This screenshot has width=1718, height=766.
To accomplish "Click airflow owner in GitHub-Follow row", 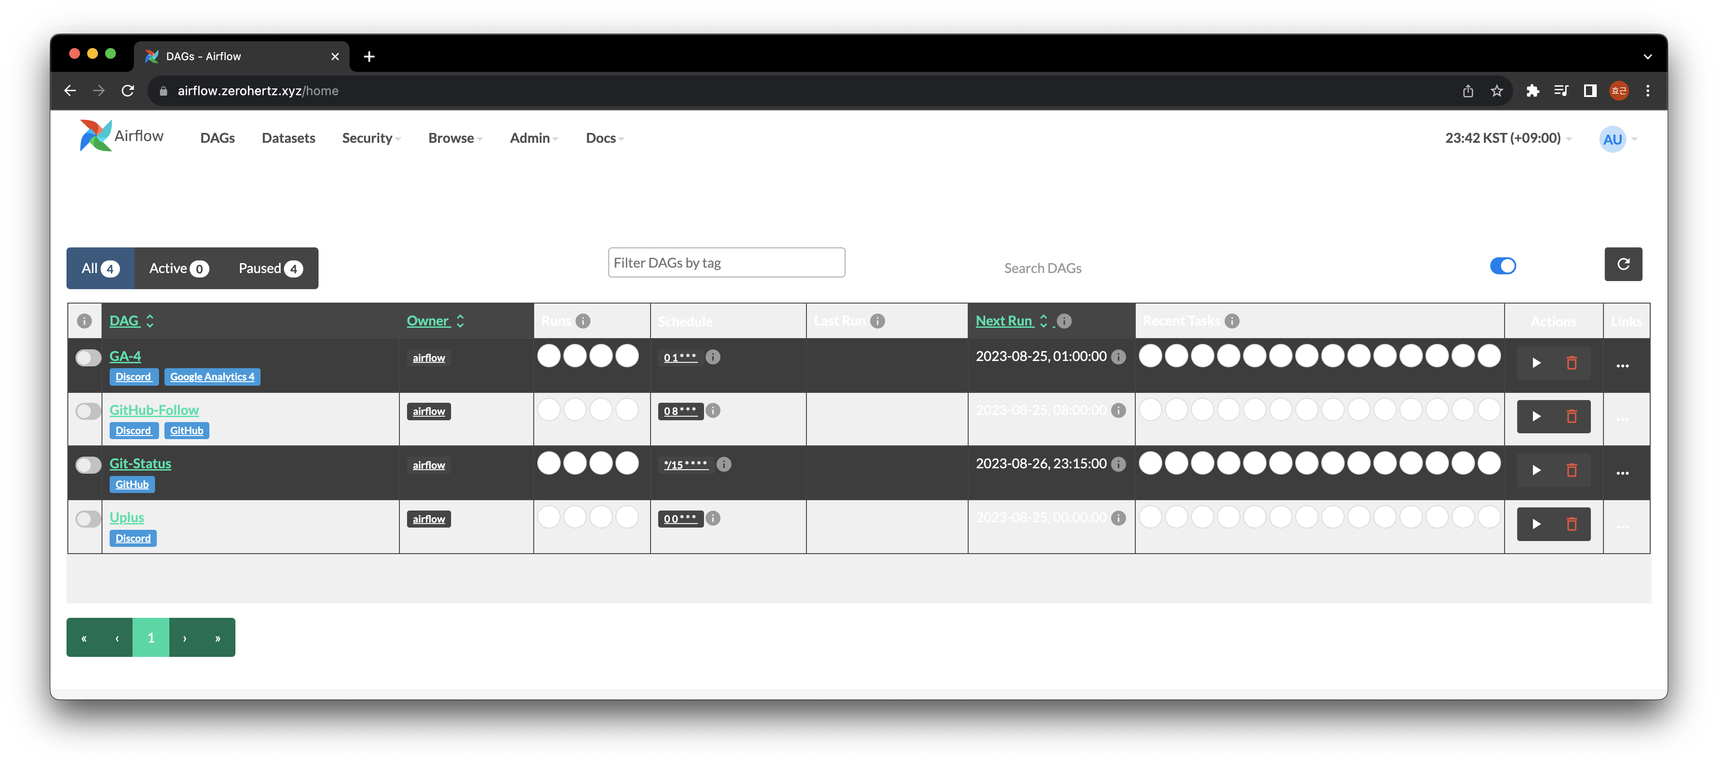I will click(429, 412).
